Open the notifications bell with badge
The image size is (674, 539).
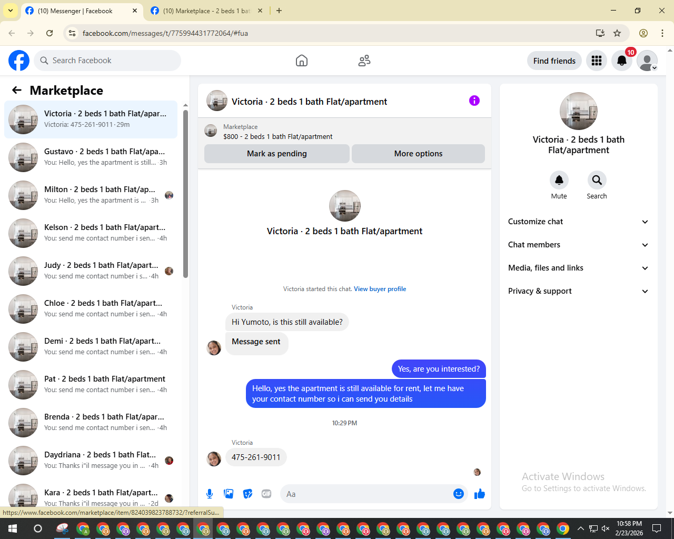click(622, 61)
